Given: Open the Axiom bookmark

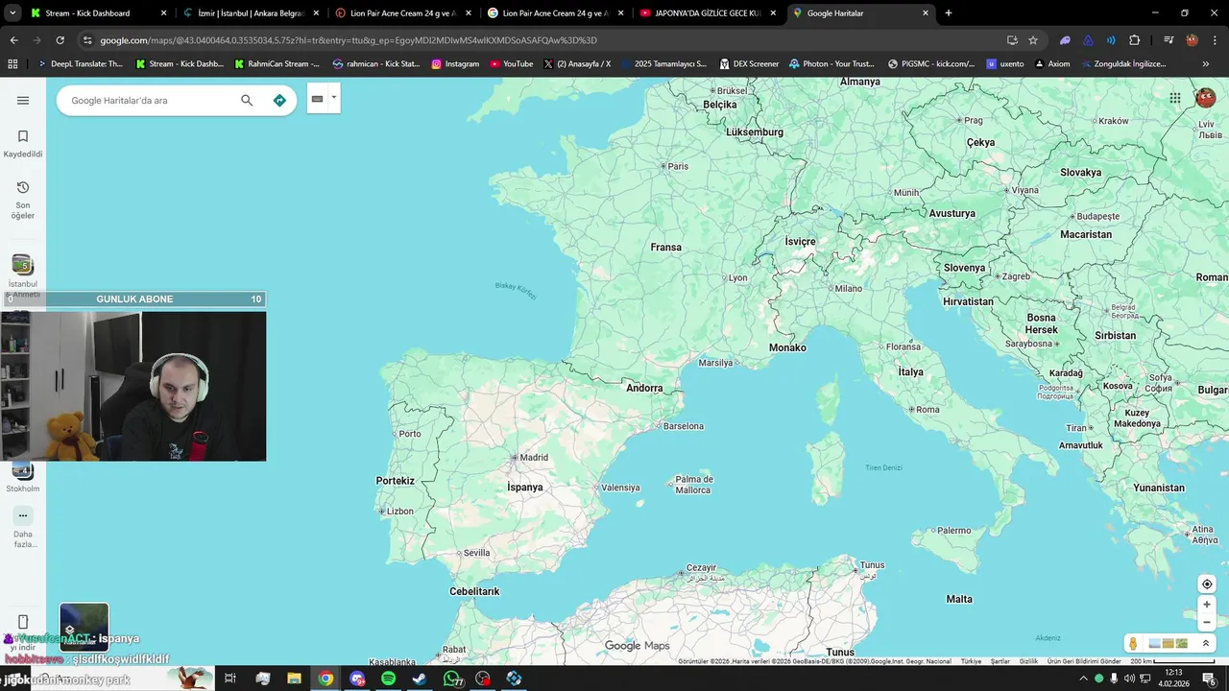Looking at the screenshot, I should point(1051,64).
